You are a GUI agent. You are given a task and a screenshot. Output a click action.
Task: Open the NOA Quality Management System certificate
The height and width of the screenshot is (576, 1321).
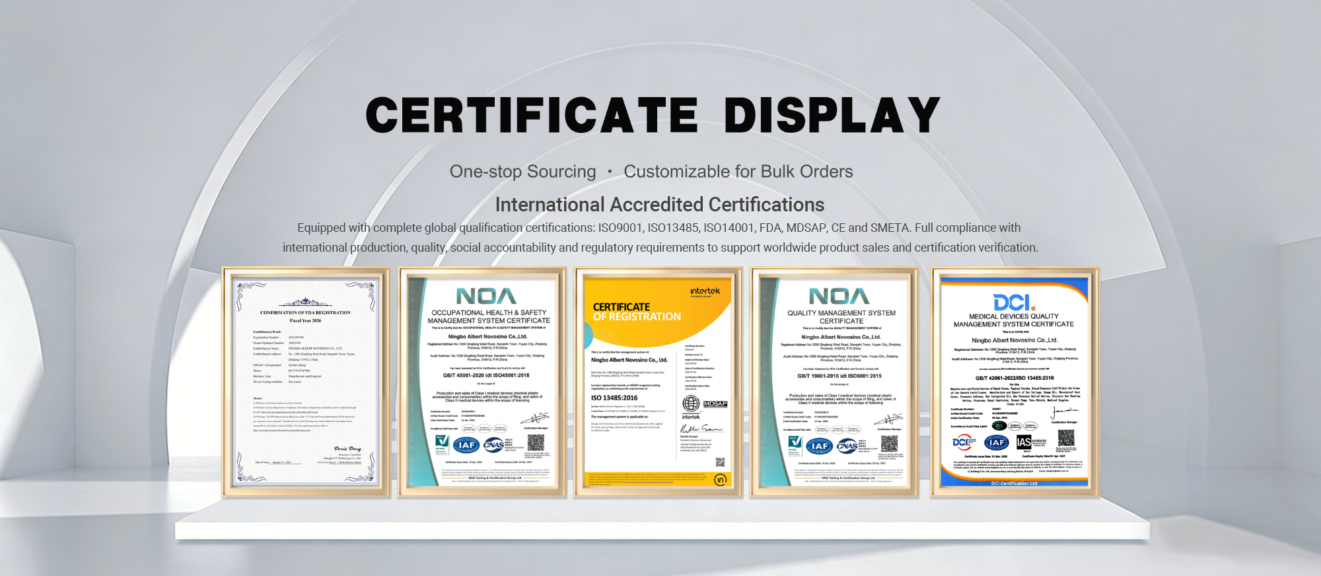834,382
